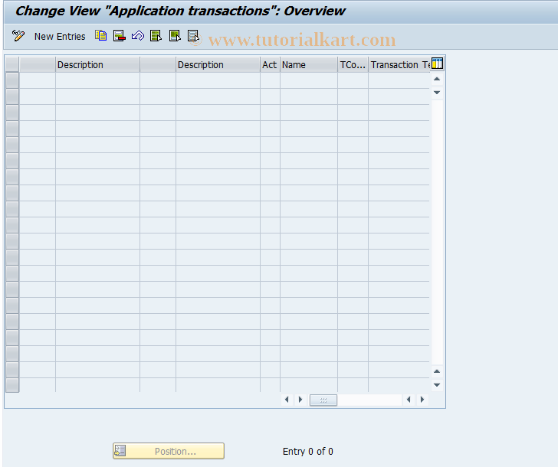Viewport: 558px width, 467px height.
Task: Click the Undo Change icon
Action: point(138,36)
